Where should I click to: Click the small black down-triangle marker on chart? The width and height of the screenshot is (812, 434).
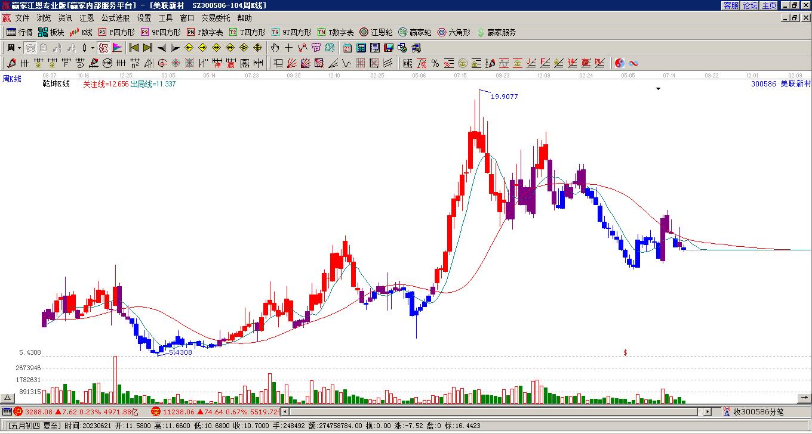[658, 89]
